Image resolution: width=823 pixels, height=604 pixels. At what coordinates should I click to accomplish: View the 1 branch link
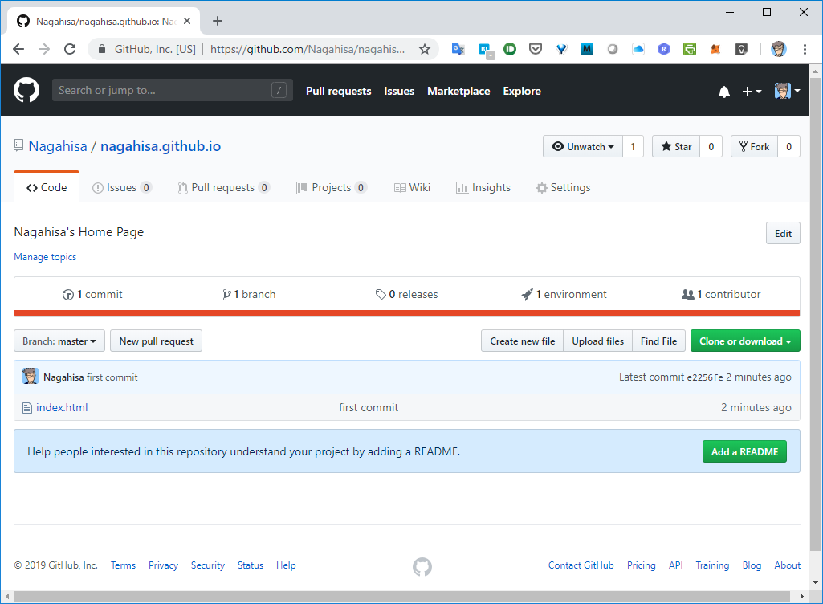[x=249, y=294]
